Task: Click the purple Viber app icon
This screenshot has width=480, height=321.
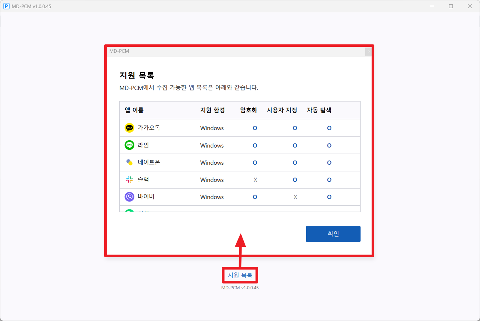Action: [x=129, y=197]
